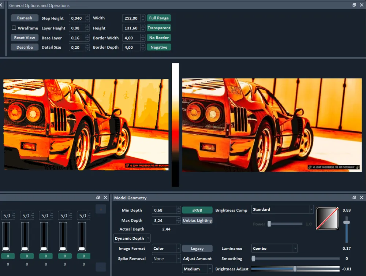The height and width of the screenshot is (276, 366).
Task: Undock the Model Geometry panel
Action: coord(354,197)
